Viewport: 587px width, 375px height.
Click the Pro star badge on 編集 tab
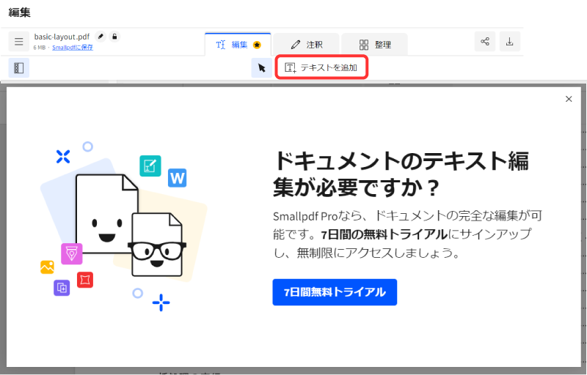point(257,45)
